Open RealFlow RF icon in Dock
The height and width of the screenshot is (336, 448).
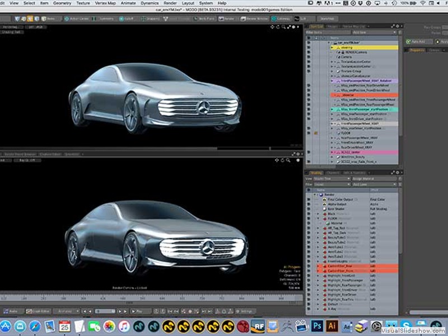coord(258,326)
